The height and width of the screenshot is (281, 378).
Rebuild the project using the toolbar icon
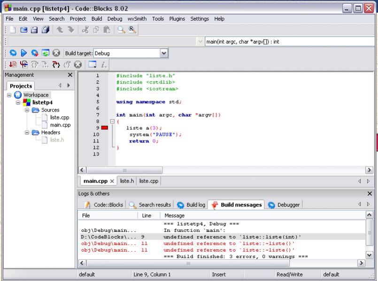[x=46, y=53]
